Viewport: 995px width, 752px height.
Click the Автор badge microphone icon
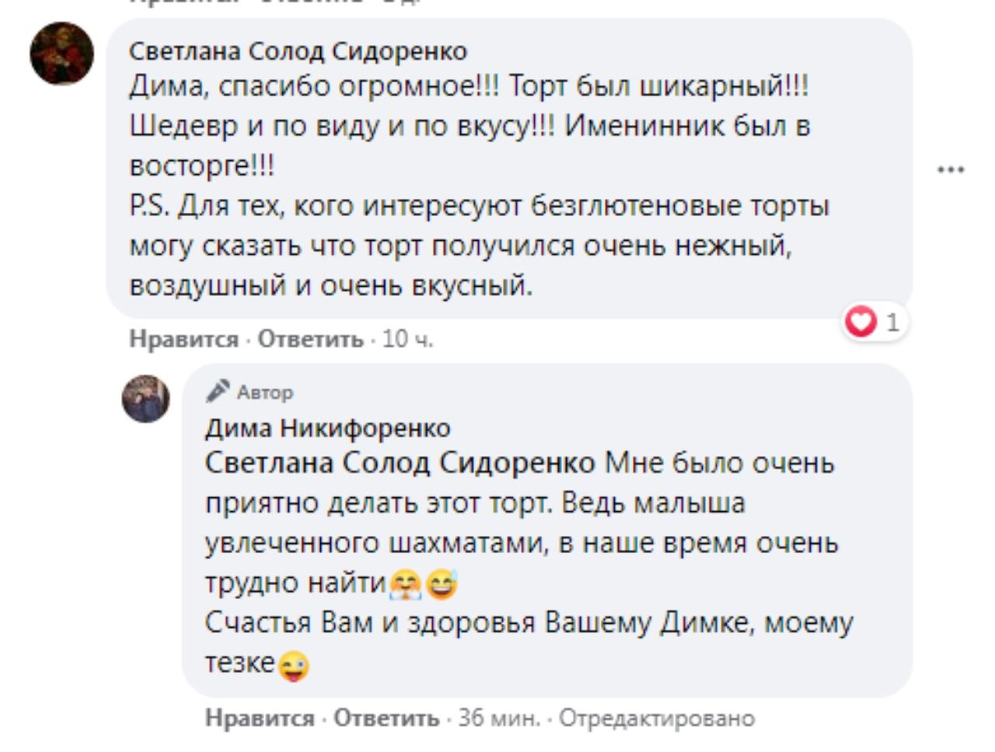[218, 391]
